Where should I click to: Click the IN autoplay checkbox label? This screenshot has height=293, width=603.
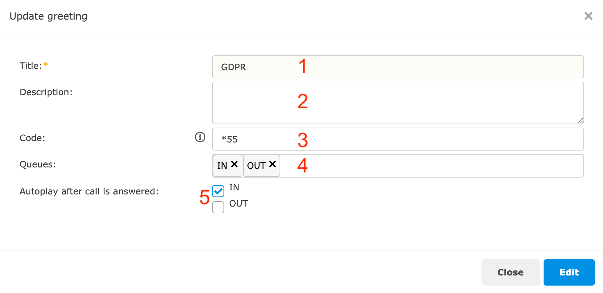[x=234, y=187]
